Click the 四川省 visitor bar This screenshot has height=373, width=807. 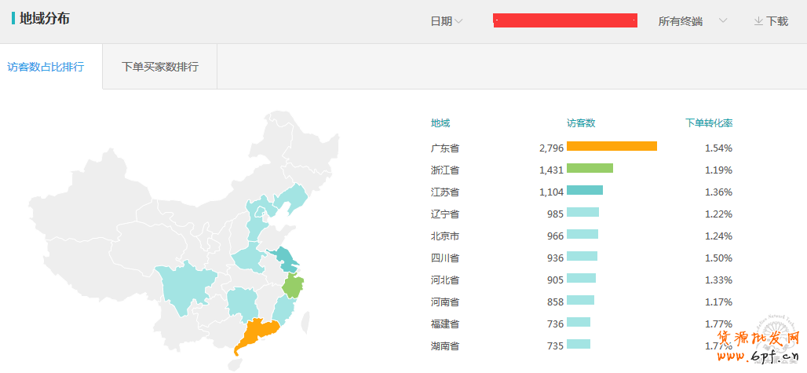pos(582,256)
